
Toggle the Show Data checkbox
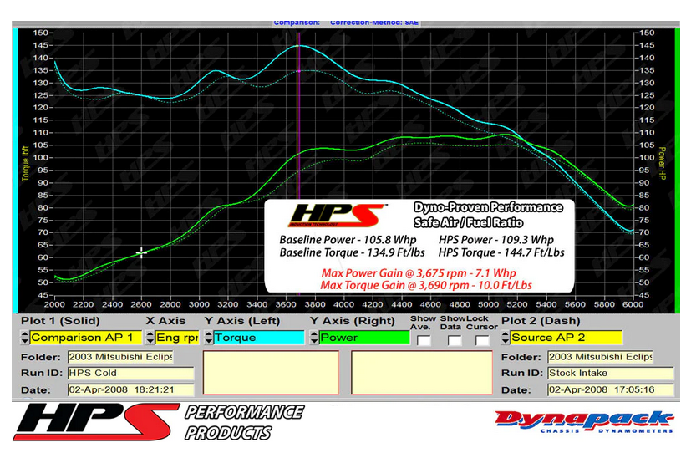click(x=454, y=340)
